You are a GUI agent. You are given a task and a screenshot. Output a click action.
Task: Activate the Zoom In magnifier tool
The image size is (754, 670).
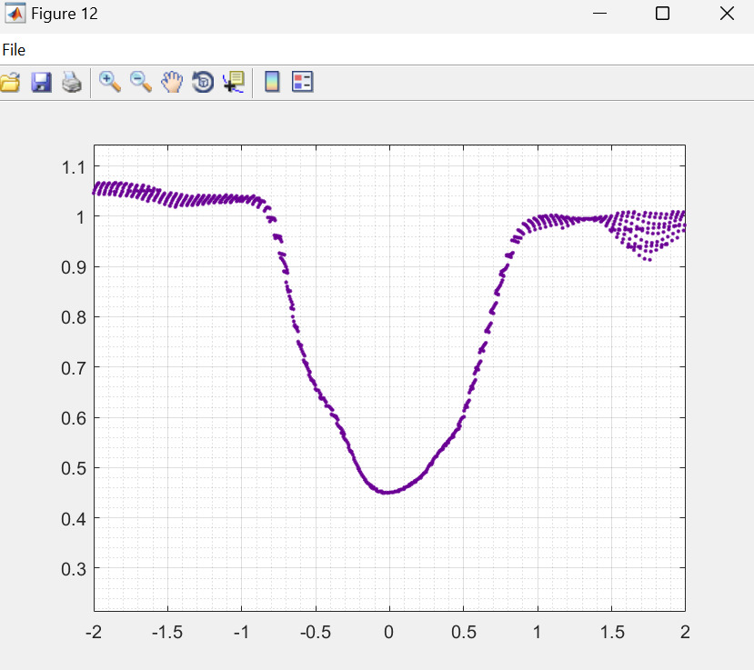point(110,82)
